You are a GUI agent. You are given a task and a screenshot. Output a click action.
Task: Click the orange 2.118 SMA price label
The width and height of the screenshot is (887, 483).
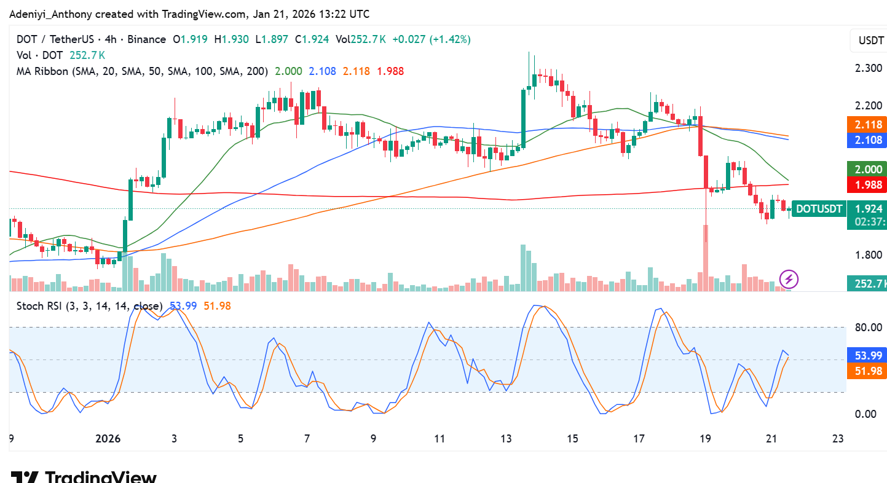[869, 125]
